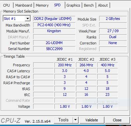Viewport: 131px width, 126px height.
Task: Click the Max Bandwidth label
Action: (18, 25)
